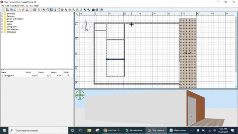Sort furniture list by Height column header
Screen dimensions: 238x134
pyautogui.click(x=57, y=72)
